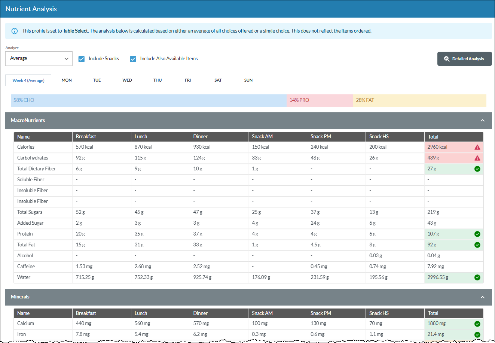
Task: Click green check icon on Protein total
Action: (x=477, y=234)
